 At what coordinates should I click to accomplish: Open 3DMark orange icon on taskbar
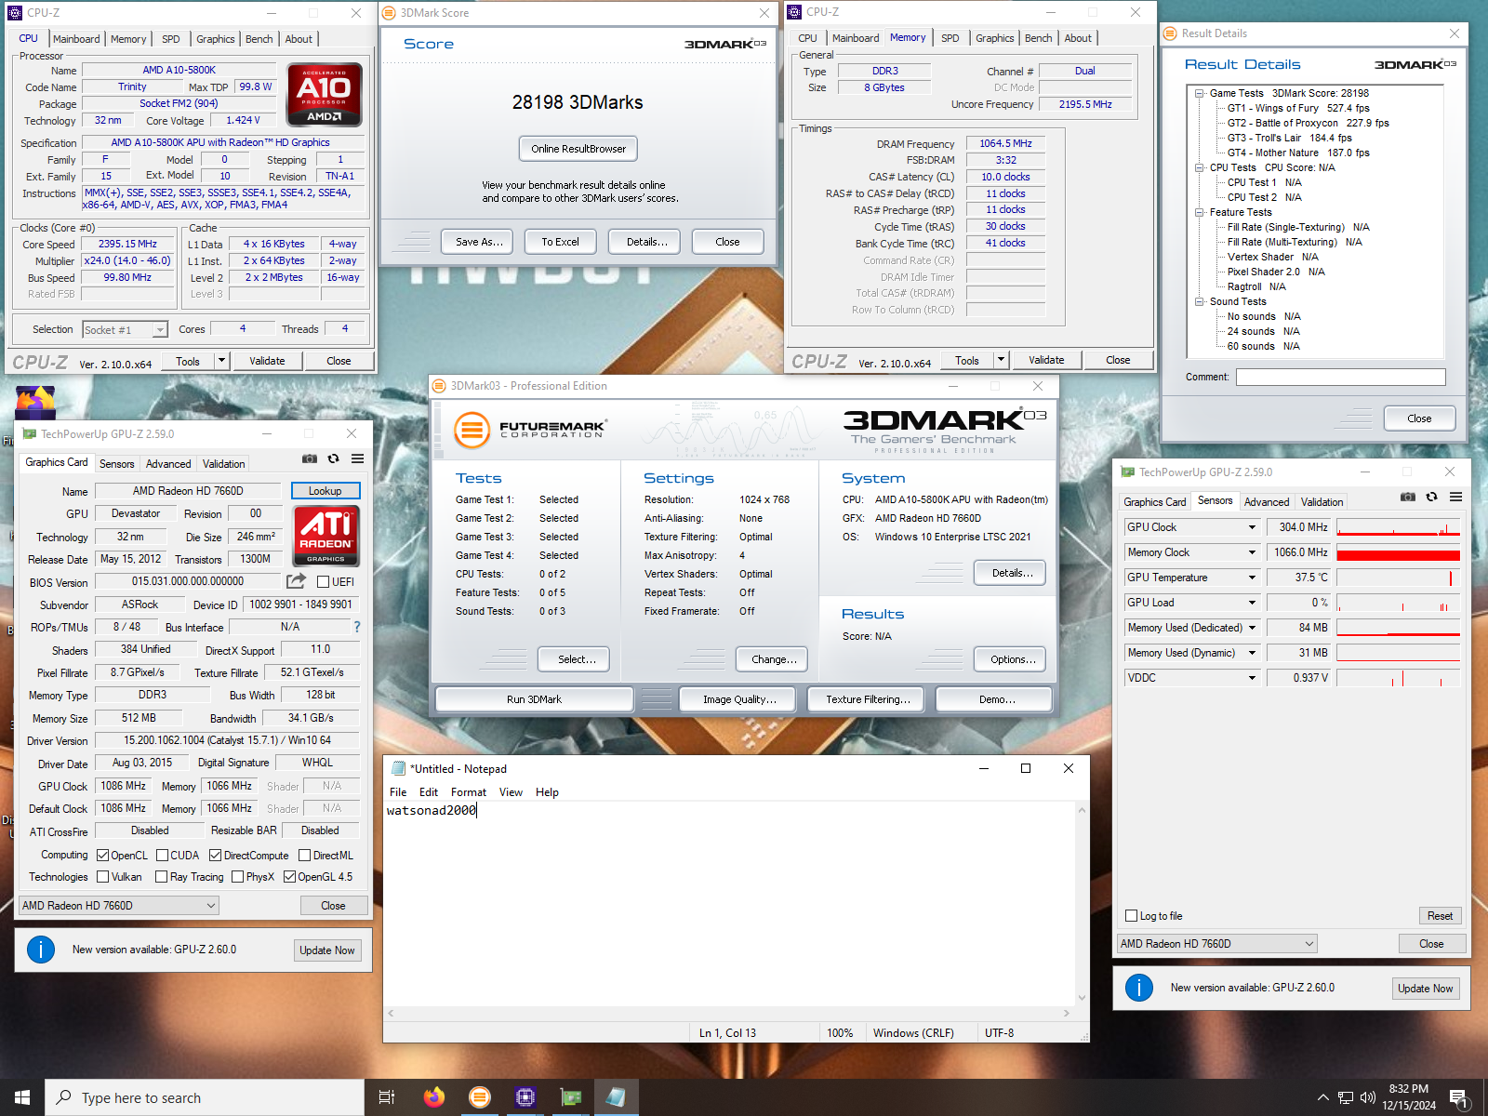pos(479,1097)
